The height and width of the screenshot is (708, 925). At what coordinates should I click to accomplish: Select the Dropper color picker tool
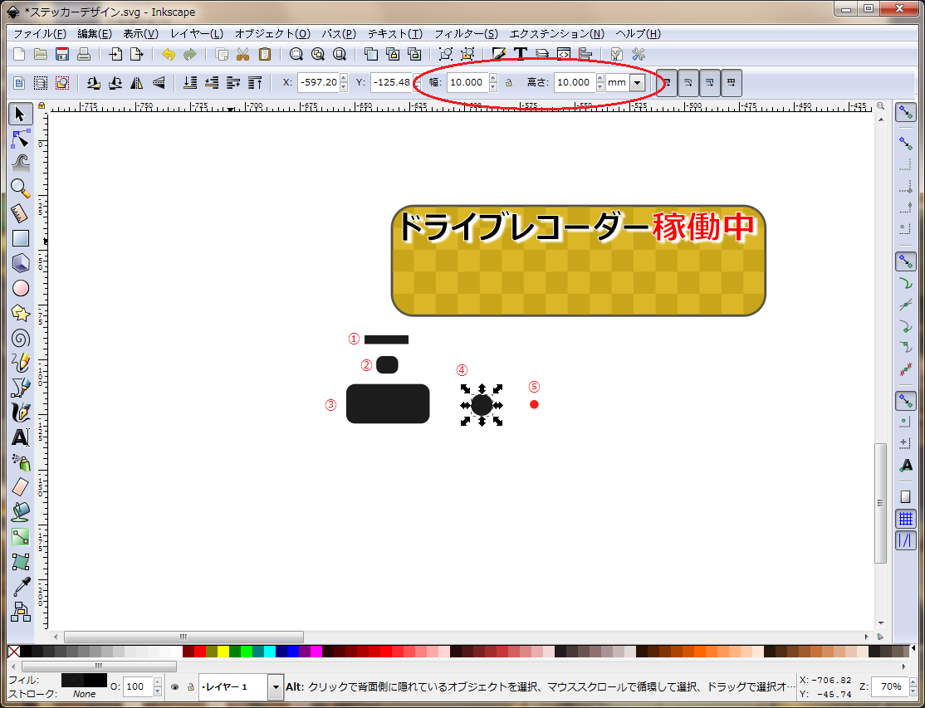click(21, 587)
